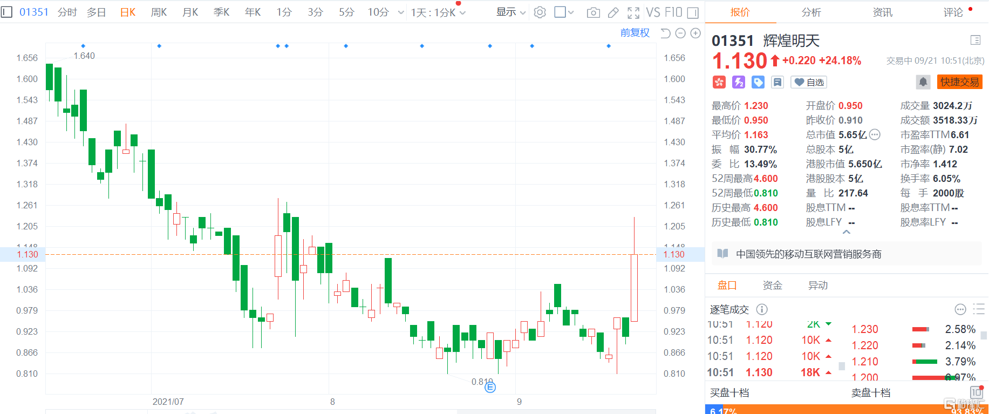Toggle left sidebar panel icon beside 01351

coord(6,12)
